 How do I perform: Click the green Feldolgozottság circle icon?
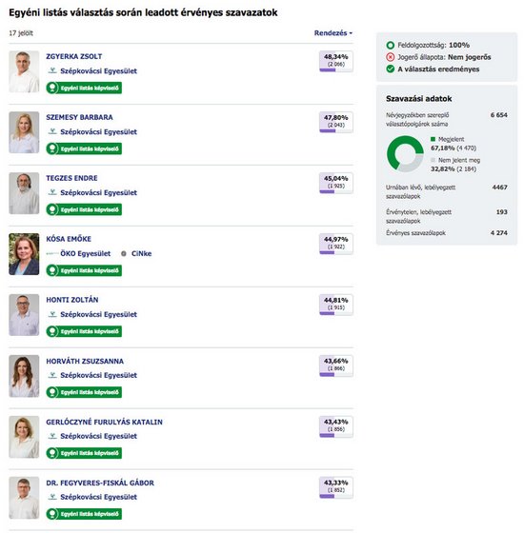(391, 45)
